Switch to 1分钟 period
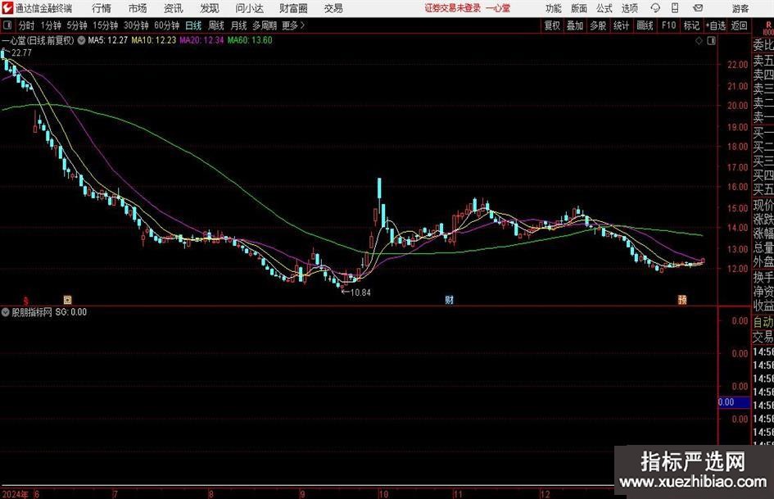 coord(51,25)
